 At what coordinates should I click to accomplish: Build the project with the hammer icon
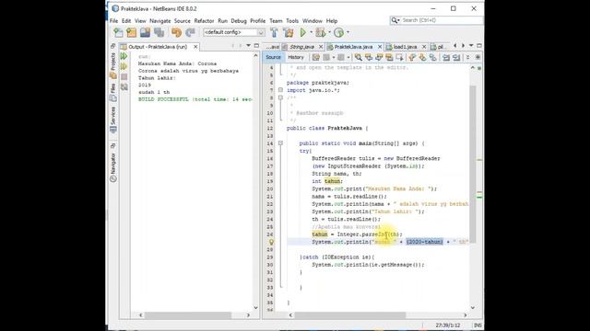click(x=274, y=33)
